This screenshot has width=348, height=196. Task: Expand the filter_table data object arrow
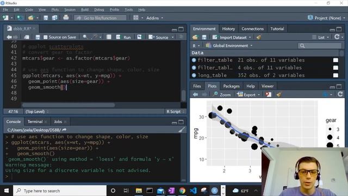coord(194,60)
